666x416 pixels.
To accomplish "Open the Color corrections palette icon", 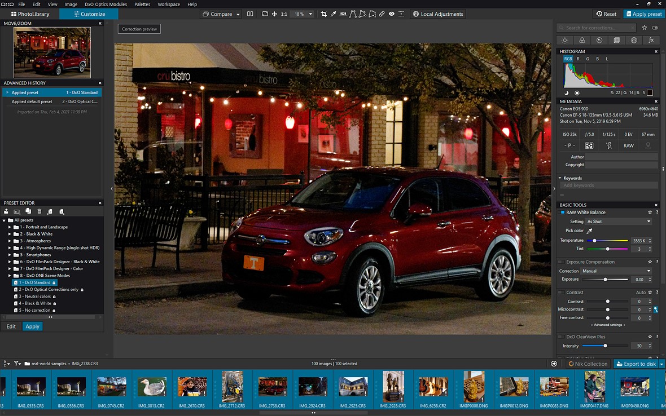I will pos(582,41).
